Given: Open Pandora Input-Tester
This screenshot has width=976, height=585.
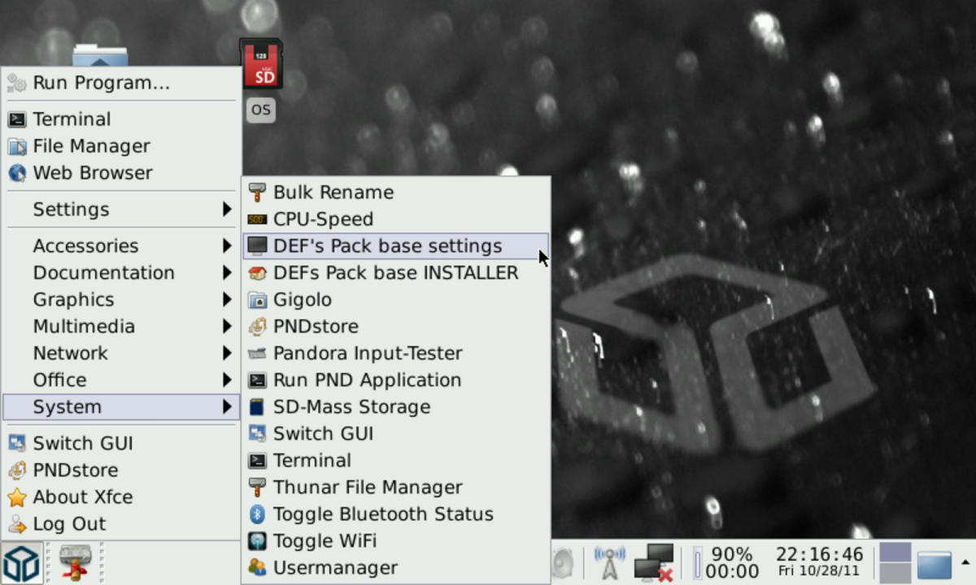Looking at the screenshot, I should pyautogui.click(x=367, y=353).
